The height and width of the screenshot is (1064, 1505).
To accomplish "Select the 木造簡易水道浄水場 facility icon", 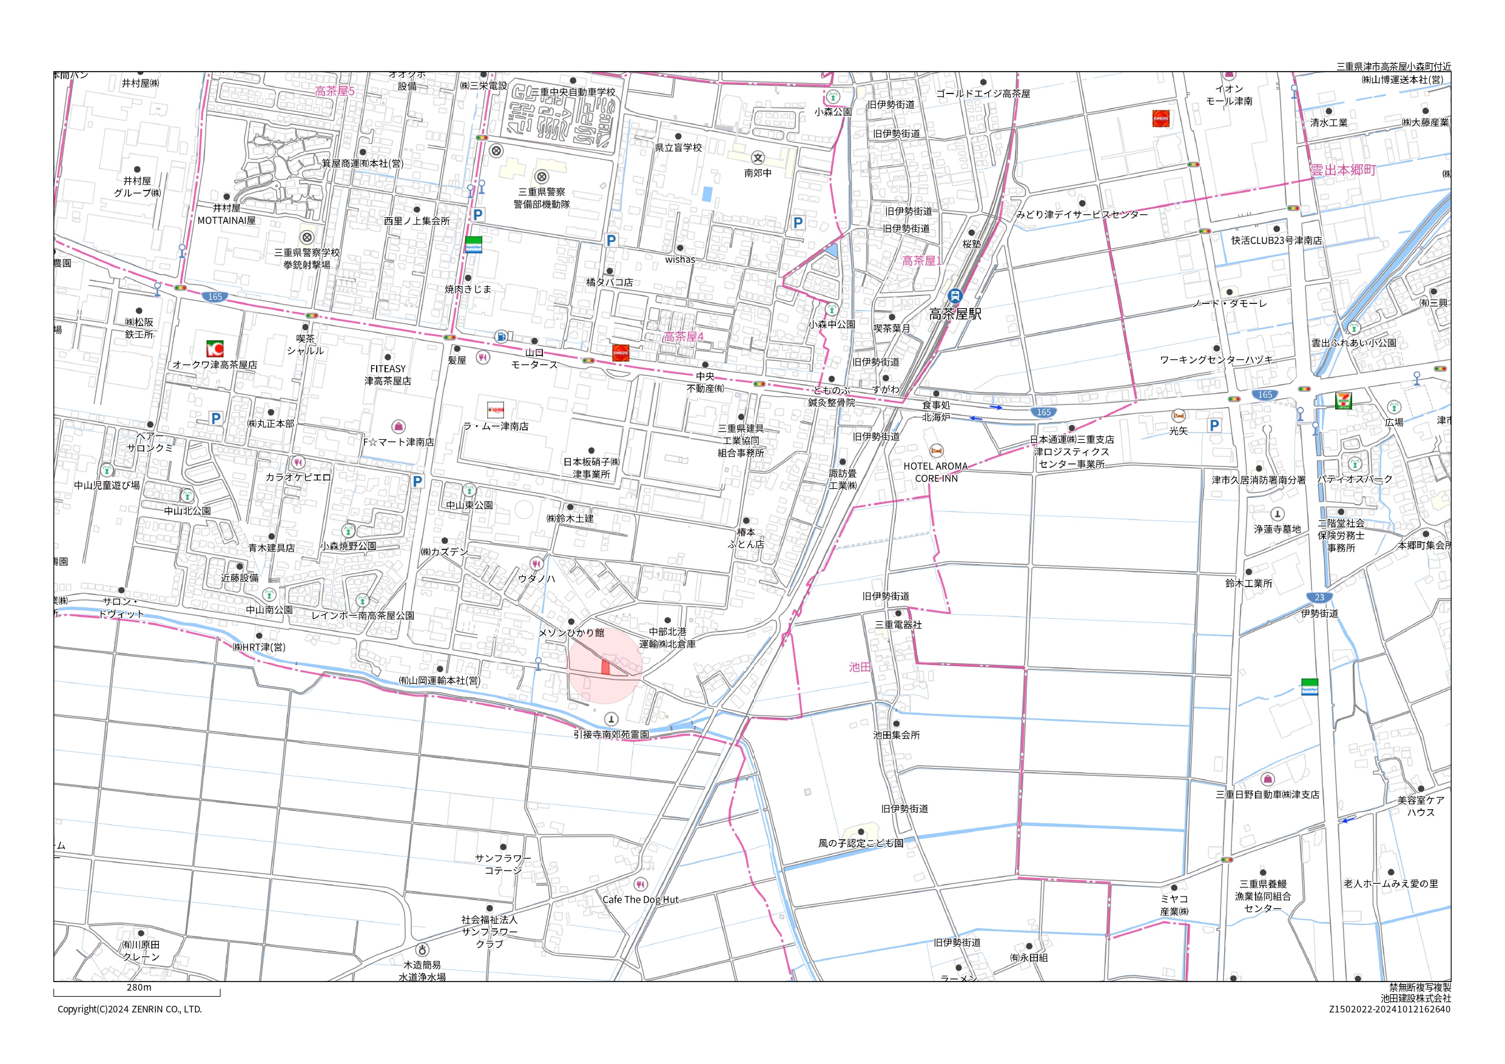I will tap(423, 949).
